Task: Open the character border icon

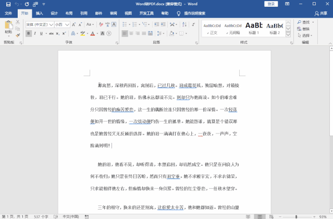Action: (x=114, y=25)
